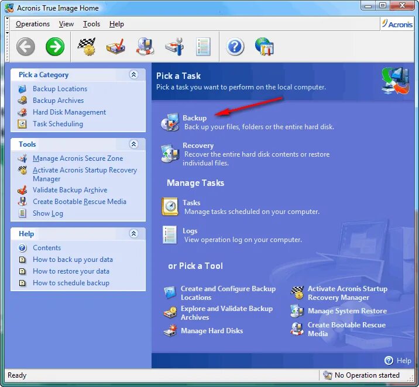Image resolution: width=419 pixels, height=387 pixels.
Task: Click Validate Backup Archive sidebar link
Action: pos(70,190)
